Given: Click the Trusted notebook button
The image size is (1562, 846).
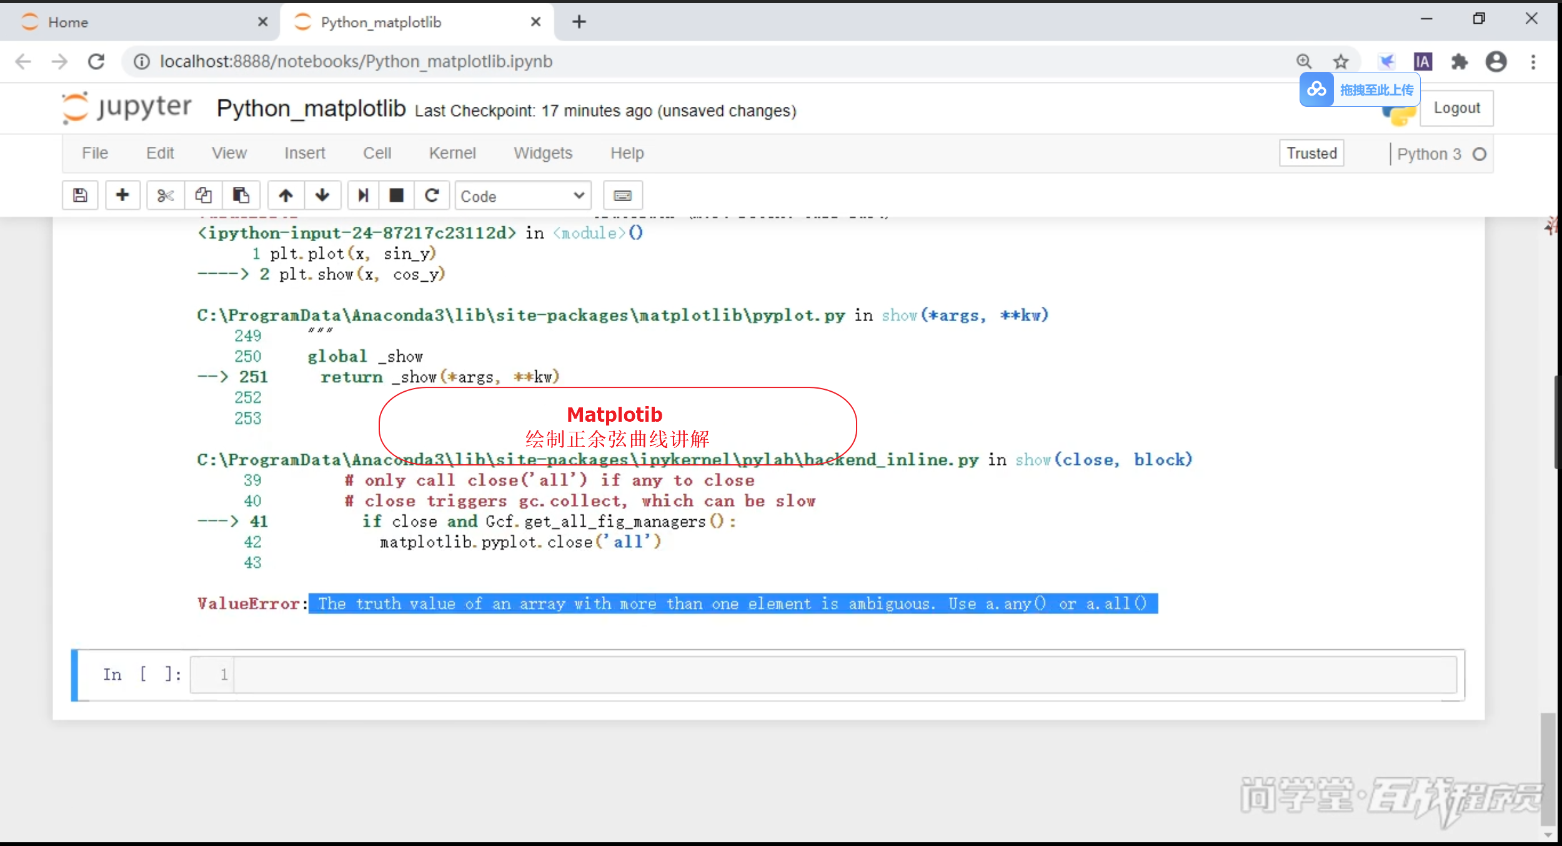Looking at the screenshot, I should 1311,153.
